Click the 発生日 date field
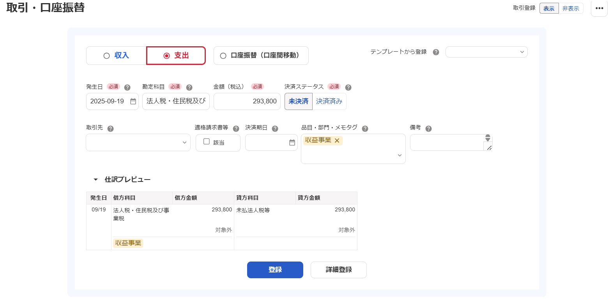610x307 pixels. (x=112, y=101)
